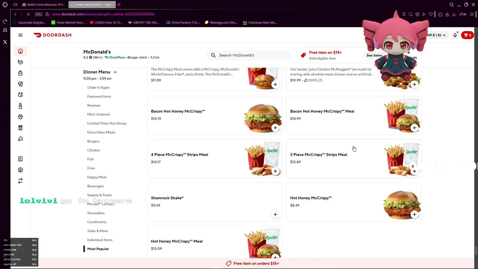
Task: Open the Browse All search-list sidebar icon
Action: pyautogui.click(x=21, y=139)
